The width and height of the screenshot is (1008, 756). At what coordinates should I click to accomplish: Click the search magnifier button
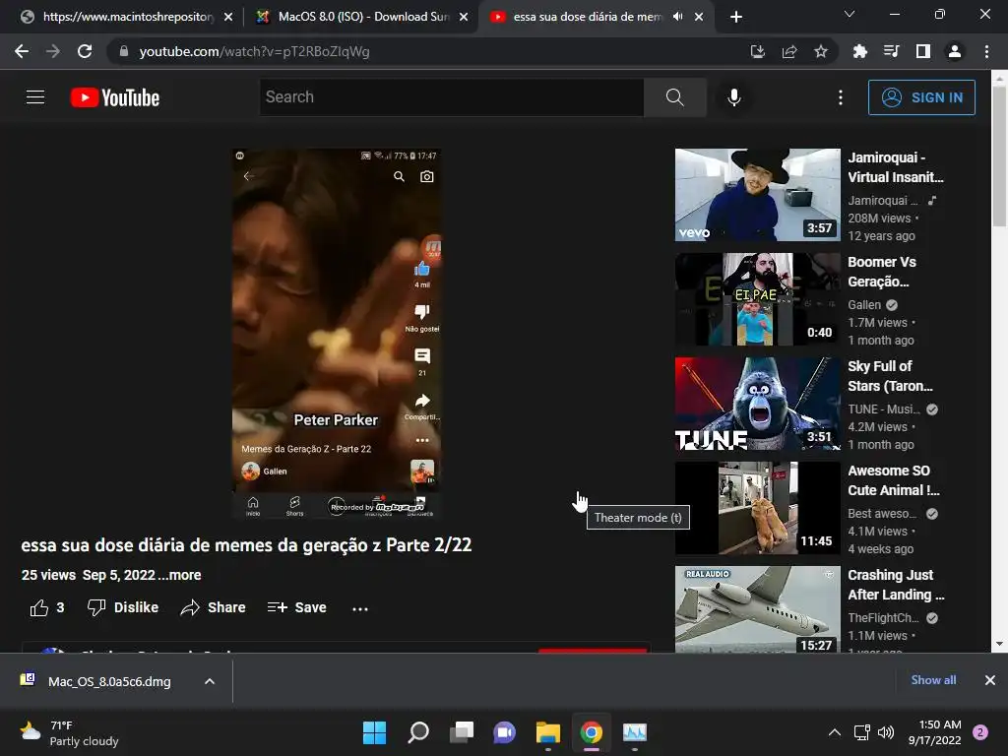tap(674, 97)
